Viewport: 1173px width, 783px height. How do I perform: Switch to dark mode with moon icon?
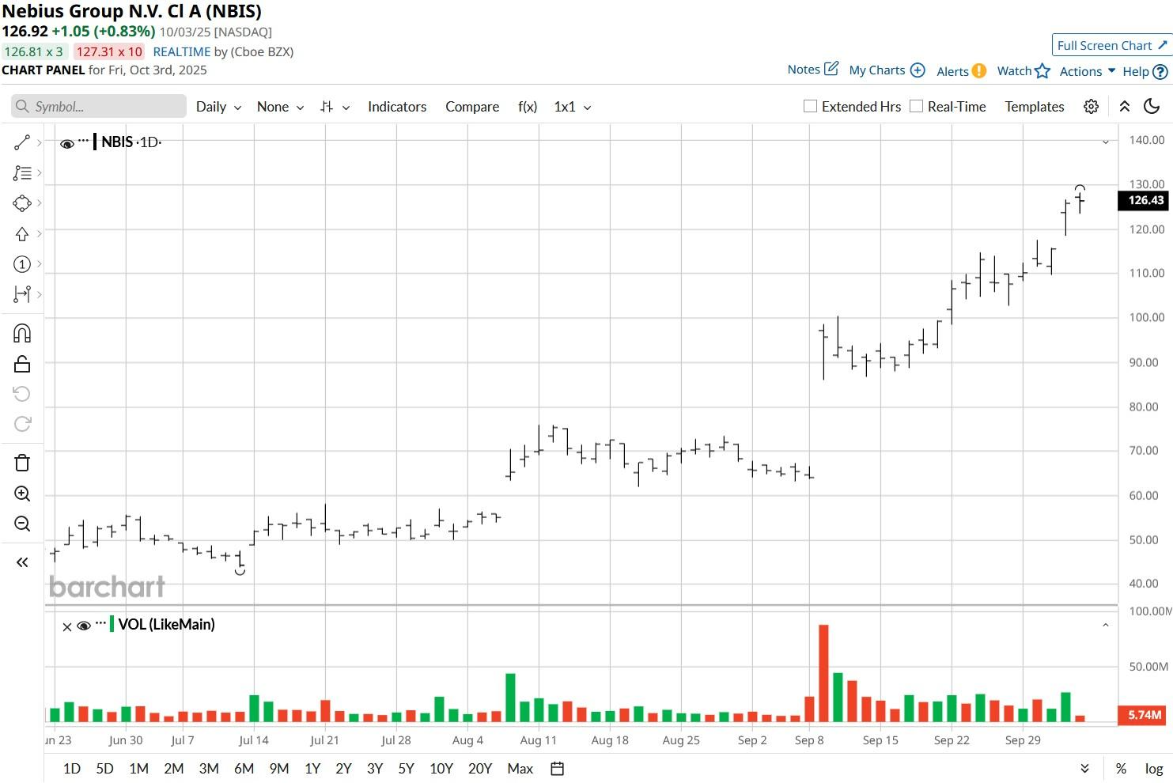[1152, 107]
